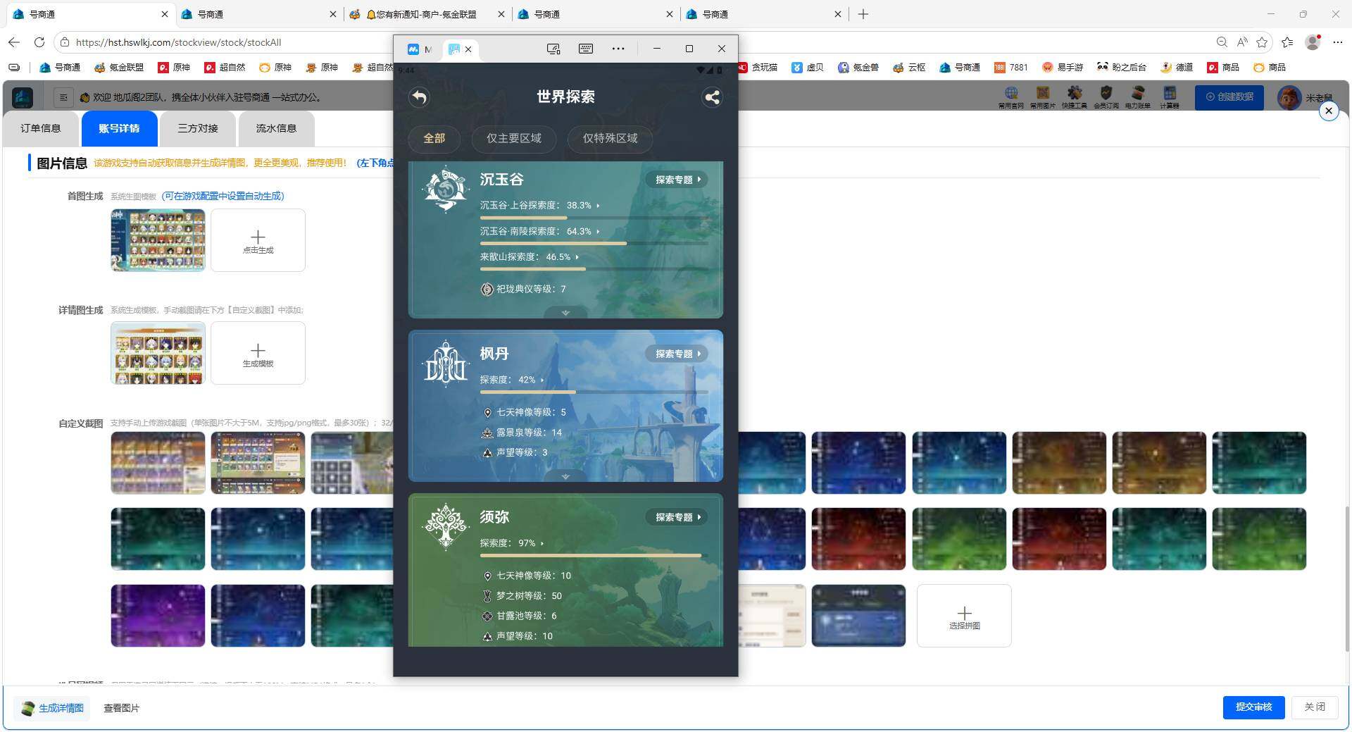Click the 查看图片 link
This screenshot has height=732, width=1352.
click(x=121, y=708)
